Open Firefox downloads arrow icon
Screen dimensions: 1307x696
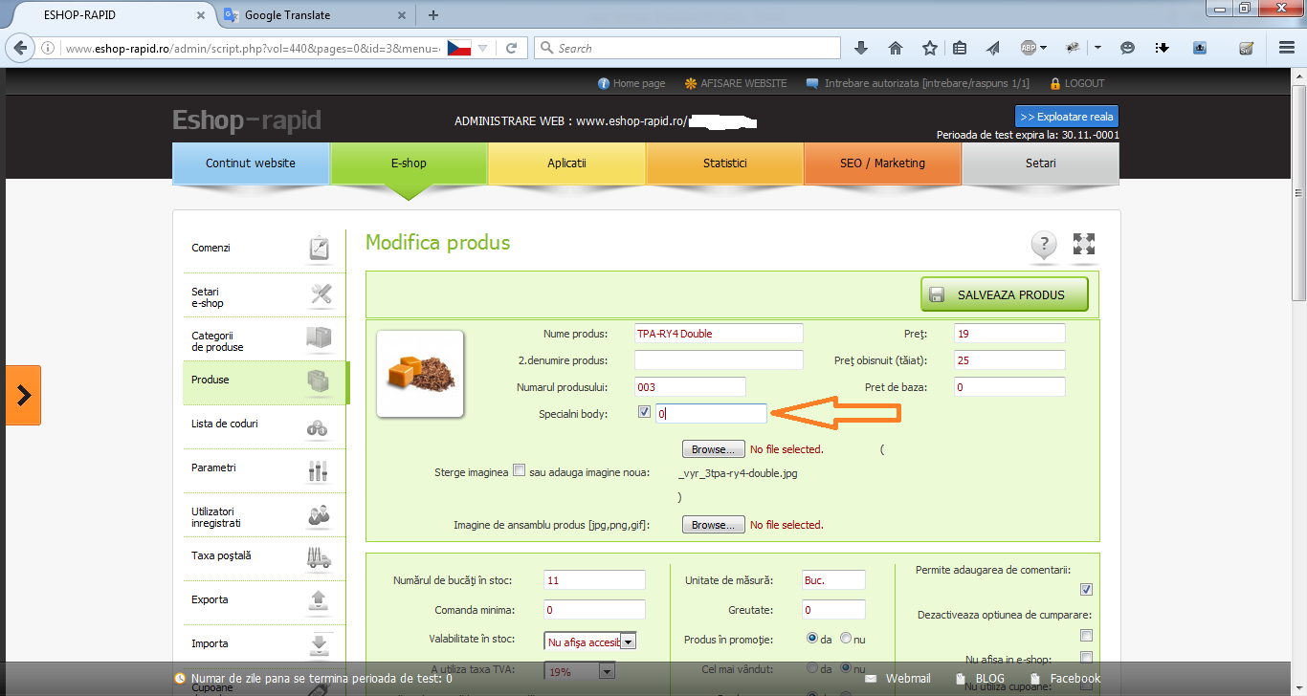[860, 48]
